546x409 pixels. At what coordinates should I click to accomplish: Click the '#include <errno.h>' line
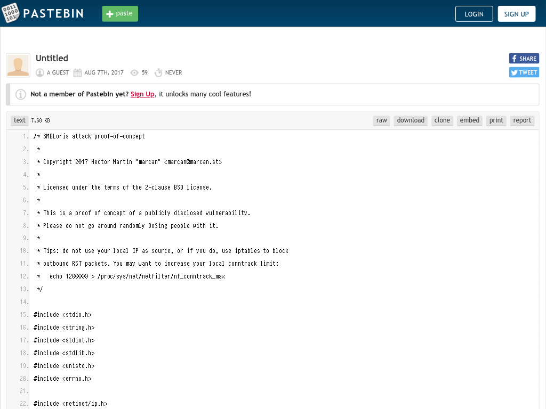pos(62,379)
